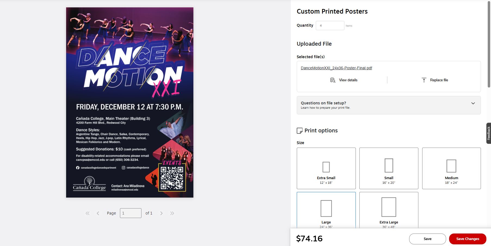Choose Large 24 x 36 size option

pos(326,210)
